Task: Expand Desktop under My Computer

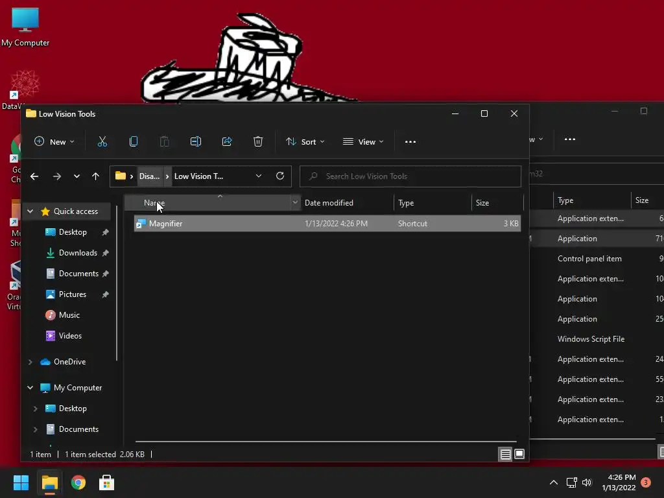Action: (36, 409)
